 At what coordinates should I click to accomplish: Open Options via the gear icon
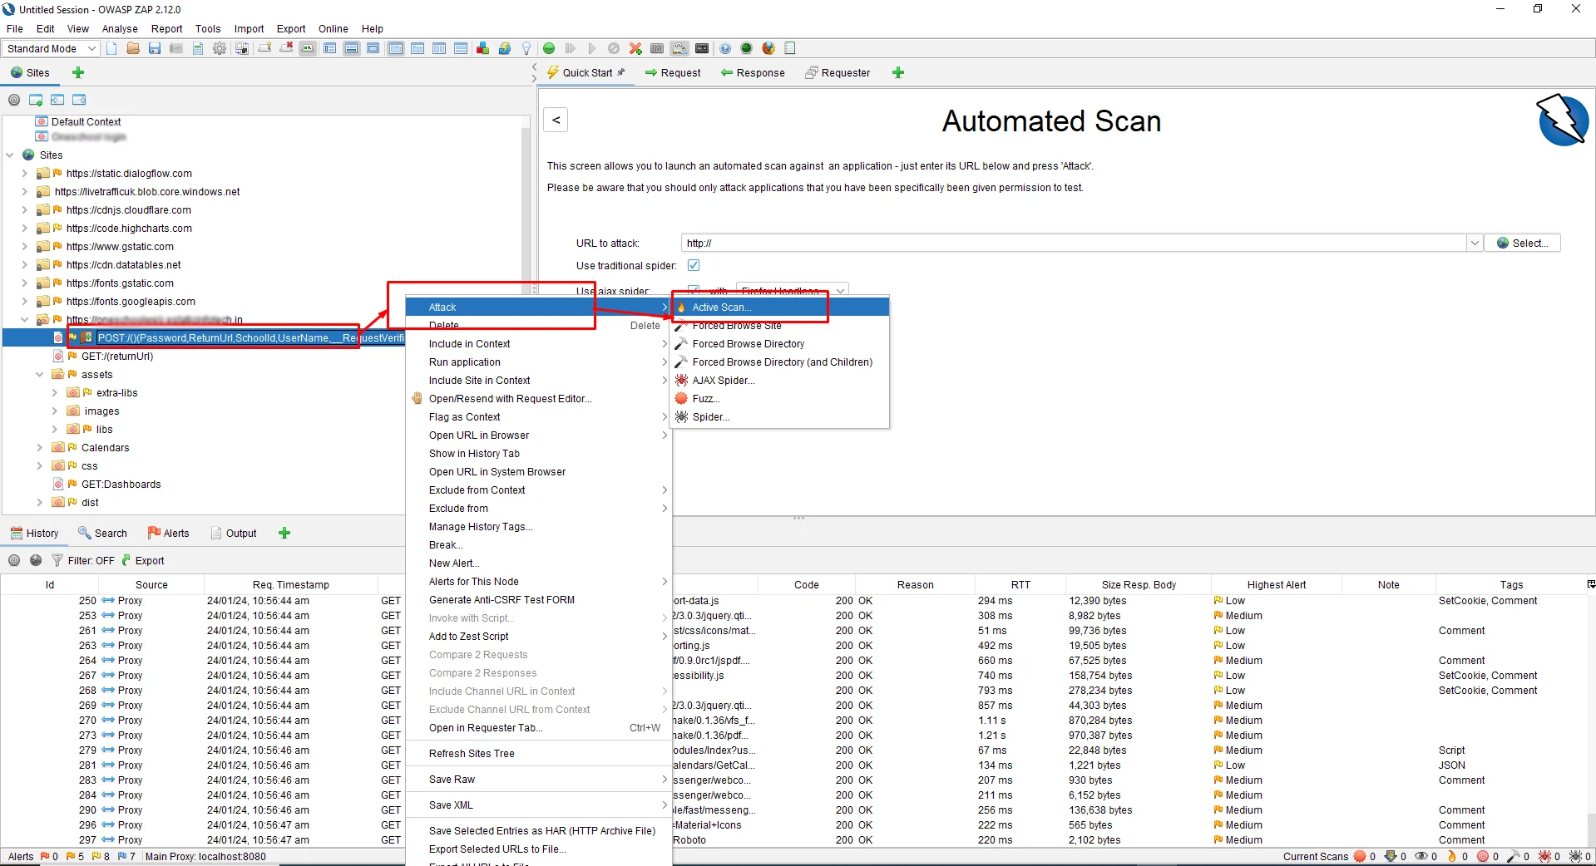220,48
